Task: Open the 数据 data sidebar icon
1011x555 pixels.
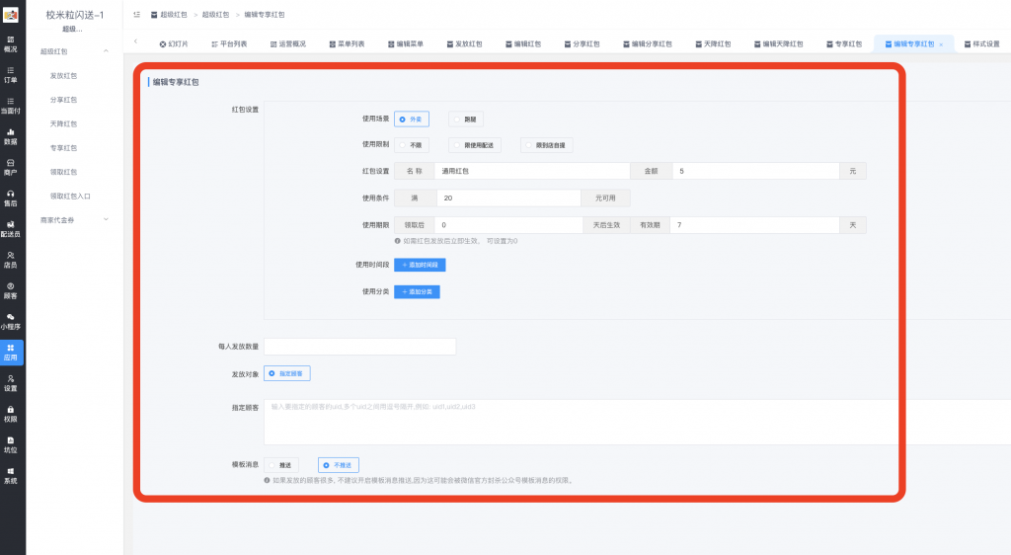Action: (x=10, y=136)
